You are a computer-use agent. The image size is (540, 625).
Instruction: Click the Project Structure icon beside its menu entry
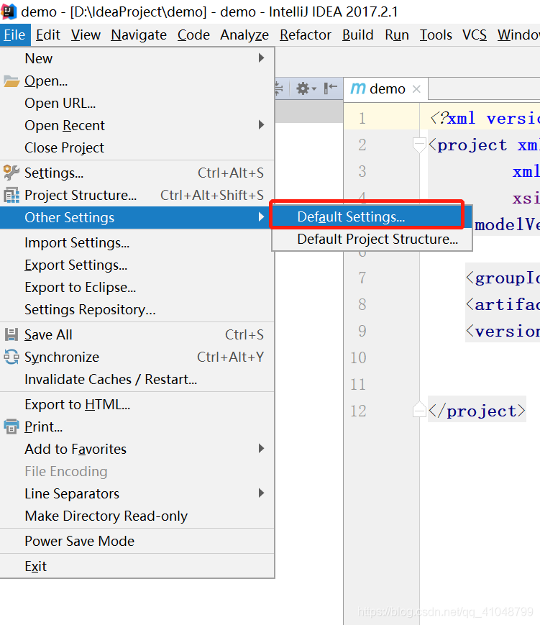[13, 195]
